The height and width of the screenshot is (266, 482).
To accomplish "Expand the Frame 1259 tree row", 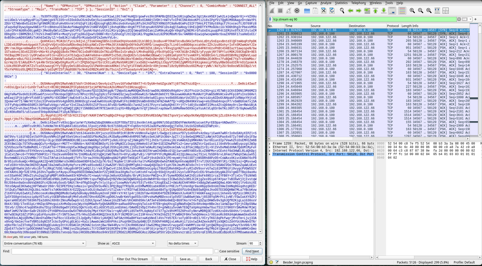I will click(270, 143).
